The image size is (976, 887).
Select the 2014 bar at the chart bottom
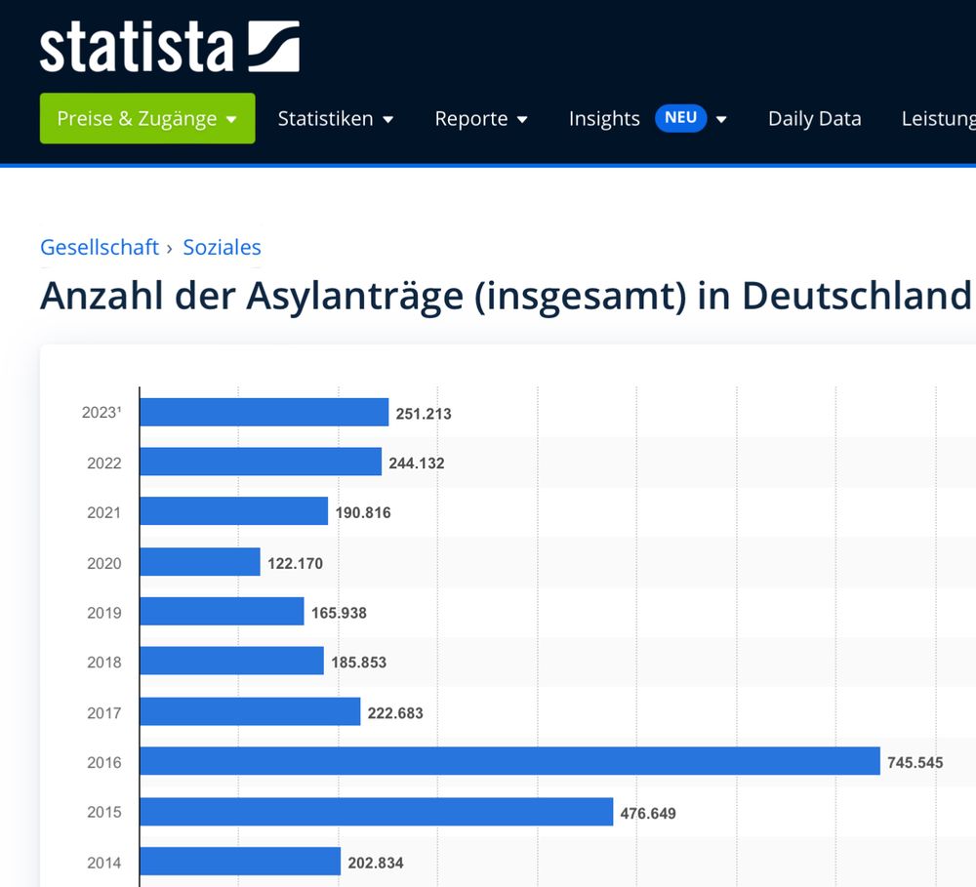239,862
